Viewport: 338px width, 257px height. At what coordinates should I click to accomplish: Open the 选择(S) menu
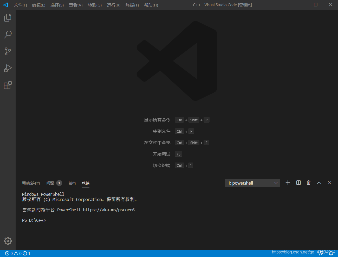coord(57,5)
